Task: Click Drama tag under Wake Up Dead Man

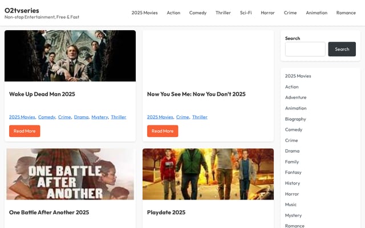Action: 81,117
